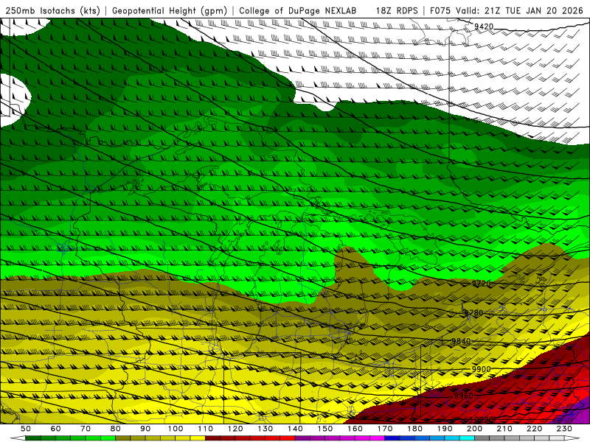The height and width of the screenshot is (442, 590).
Task: Click the 80 value on the isotach scale
Action: [116, 429]
